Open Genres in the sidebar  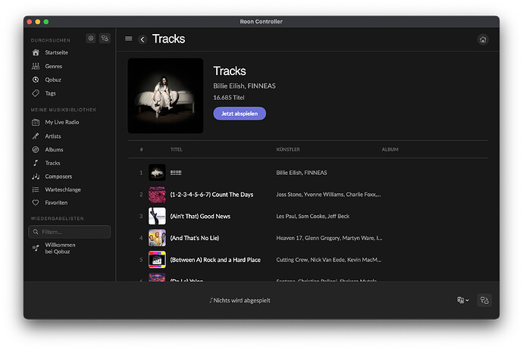tap(53, 66)
